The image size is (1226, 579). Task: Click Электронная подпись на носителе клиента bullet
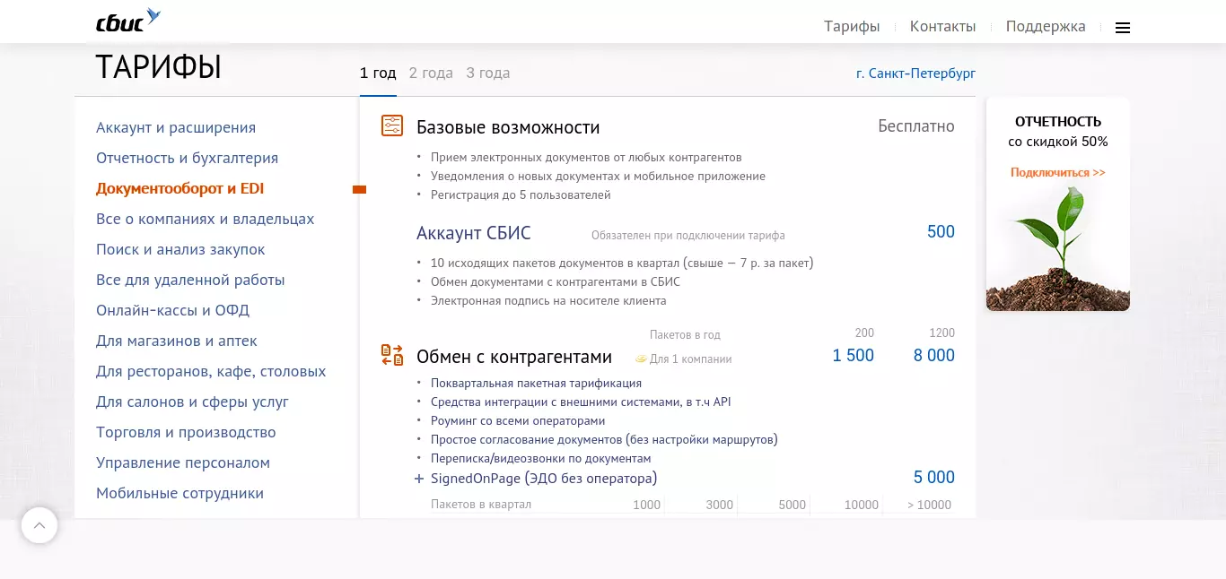(x=548, y=300)
